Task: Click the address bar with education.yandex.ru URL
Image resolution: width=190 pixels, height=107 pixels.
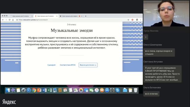Action: (x=72, y=20)
